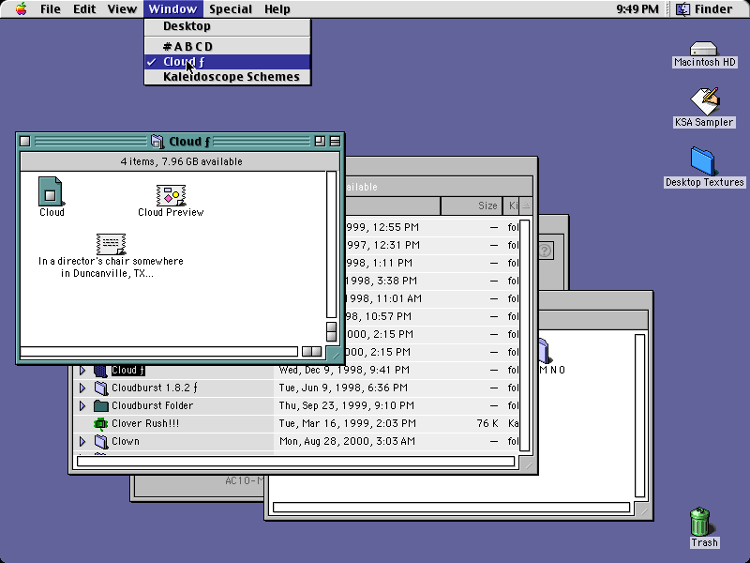Image resolution: width=750 pixels, height=563 pixels.
Task: Open the Edit menu
Action: [x=84, y=9]
